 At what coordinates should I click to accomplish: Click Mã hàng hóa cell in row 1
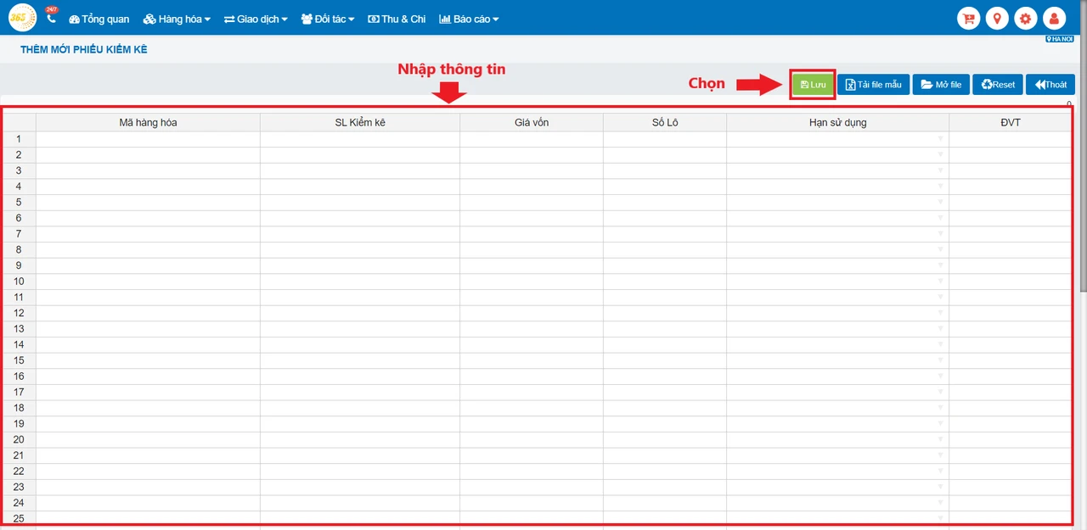pos(148,139)
